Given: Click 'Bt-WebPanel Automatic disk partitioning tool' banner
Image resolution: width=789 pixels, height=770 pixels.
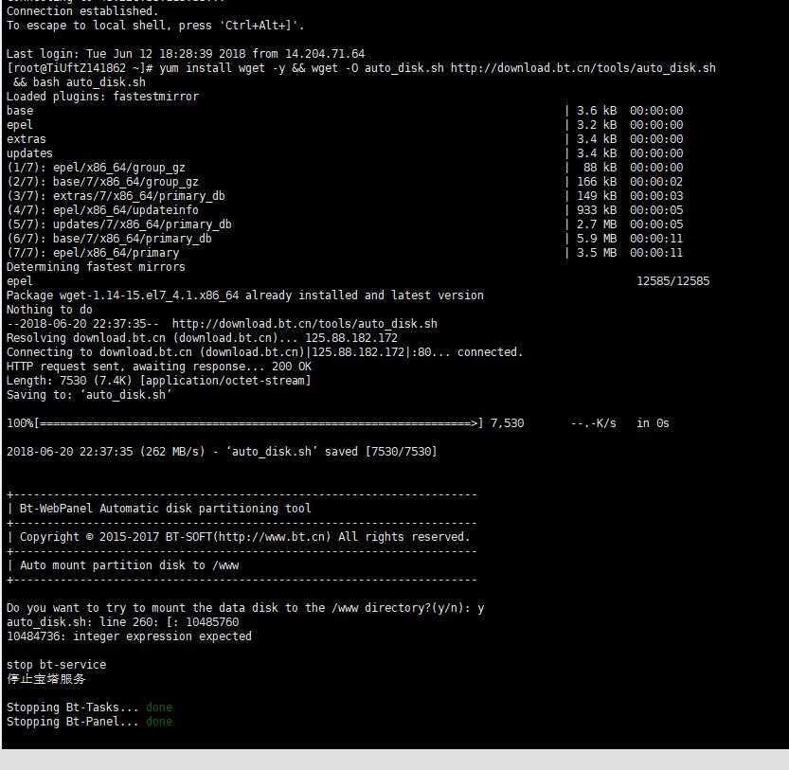Looking at the screenshot, I should 165,509.
